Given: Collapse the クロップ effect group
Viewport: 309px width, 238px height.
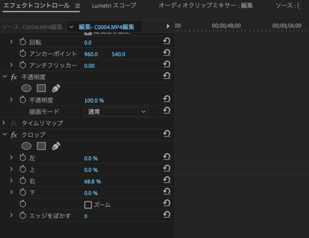Looking at the screenshot, I should coord(4,135).
